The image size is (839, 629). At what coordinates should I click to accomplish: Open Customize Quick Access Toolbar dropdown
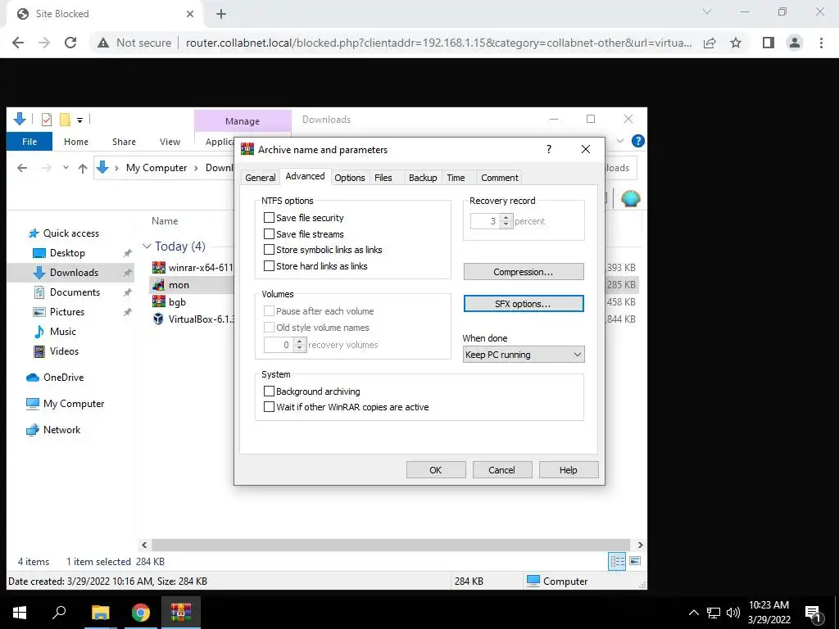(79, 120)
